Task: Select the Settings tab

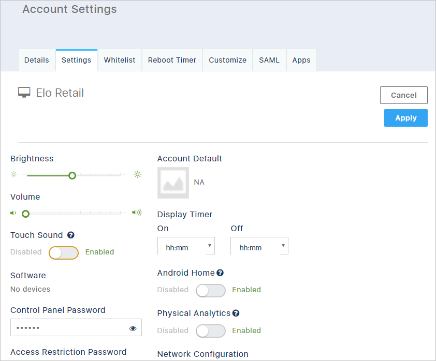Action: pos(77,61)
